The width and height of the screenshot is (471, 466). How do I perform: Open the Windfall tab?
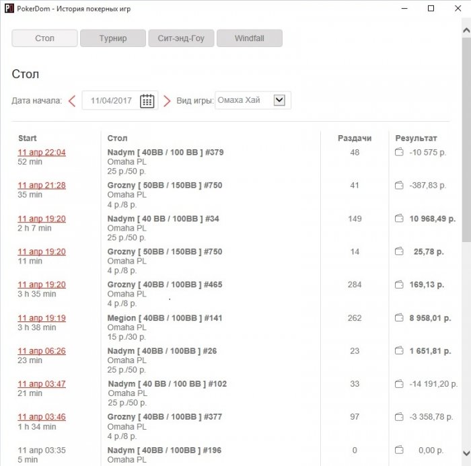point(249,38)
